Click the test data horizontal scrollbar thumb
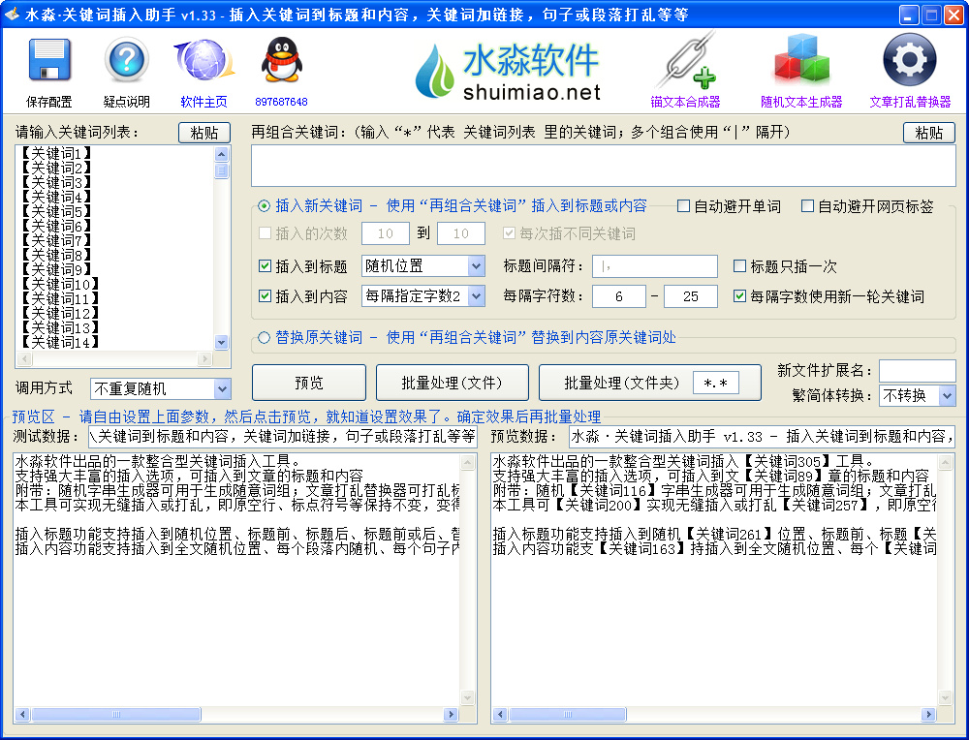The width and height of the screenshot is (969, 740). click(115, 715)
